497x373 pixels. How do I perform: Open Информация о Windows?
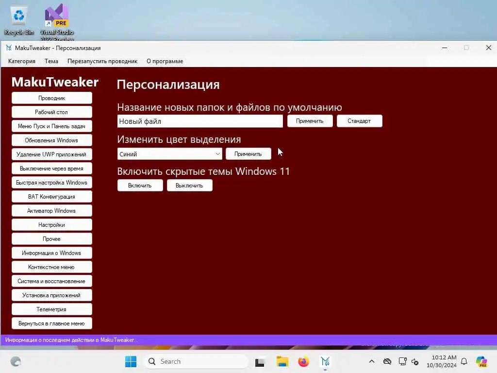point(51,253)
